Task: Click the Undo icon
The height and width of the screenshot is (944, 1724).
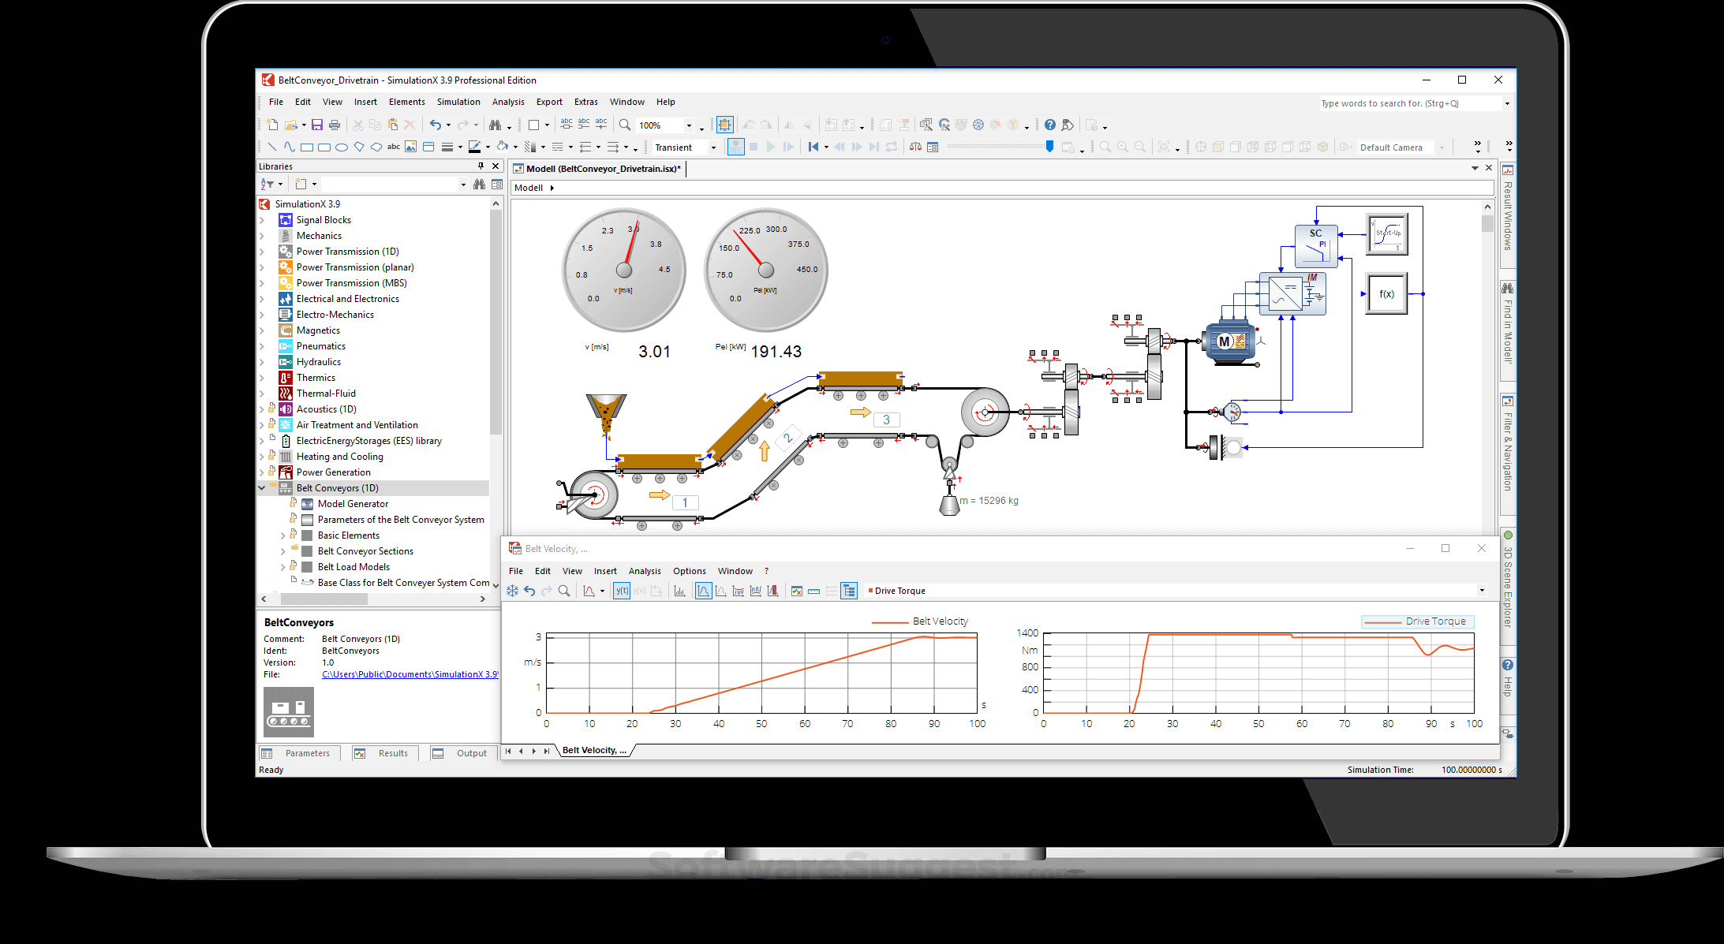Action: (436, 125)
